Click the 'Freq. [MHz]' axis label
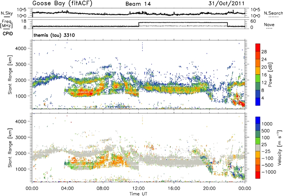Viewport: 283px width, 196px height. pyautogui.click(x=7, y=24)
